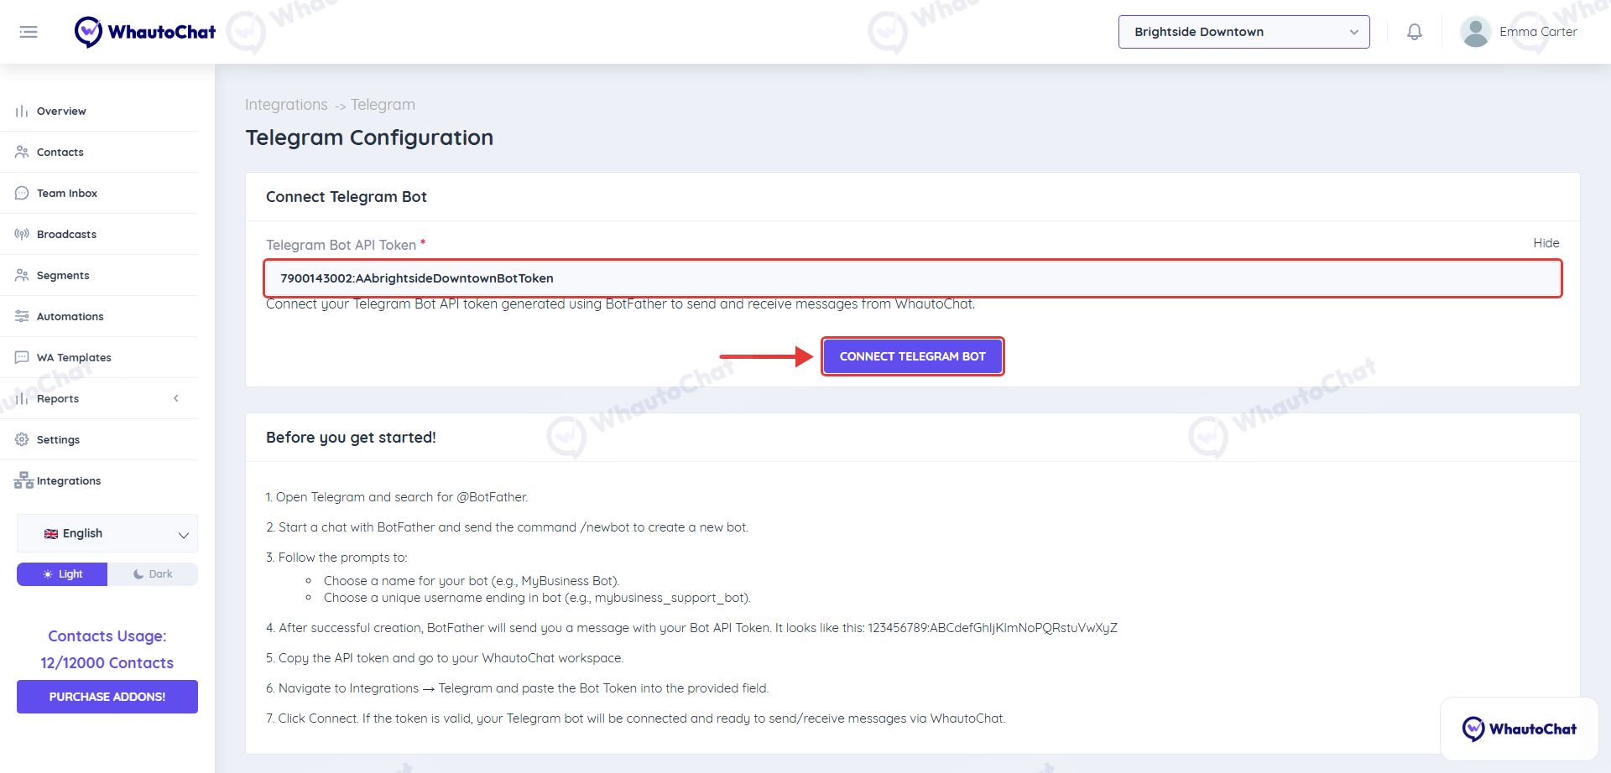Click the Telegram Configuration page title
The width and height of the screenshot is (1611, 773).
click(369, 137)
